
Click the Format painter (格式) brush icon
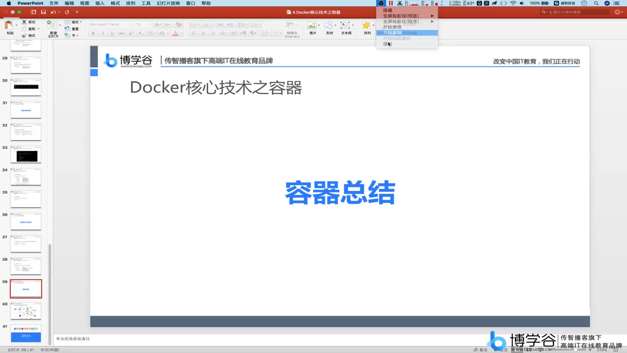click(24, 36)
